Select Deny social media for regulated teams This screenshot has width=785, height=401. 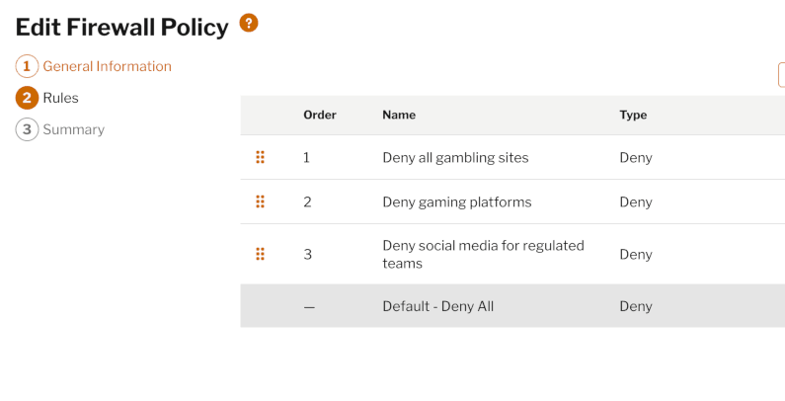point(483,254)
